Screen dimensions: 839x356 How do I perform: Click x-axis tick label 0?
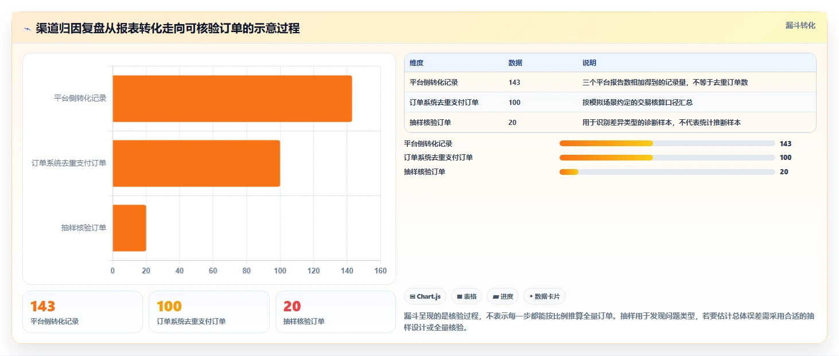click(112, 271)
